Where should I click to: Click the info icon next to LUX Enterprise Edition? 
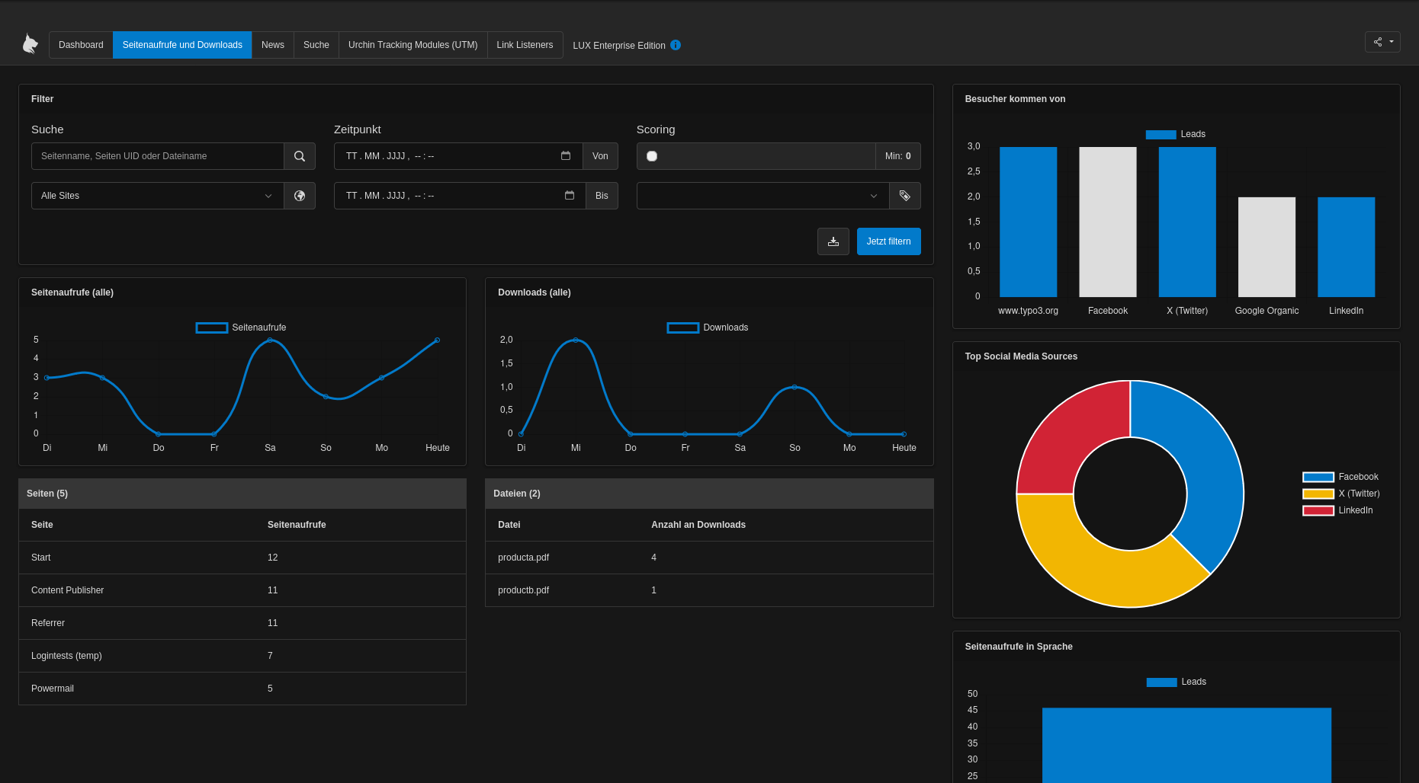(675, 45)
